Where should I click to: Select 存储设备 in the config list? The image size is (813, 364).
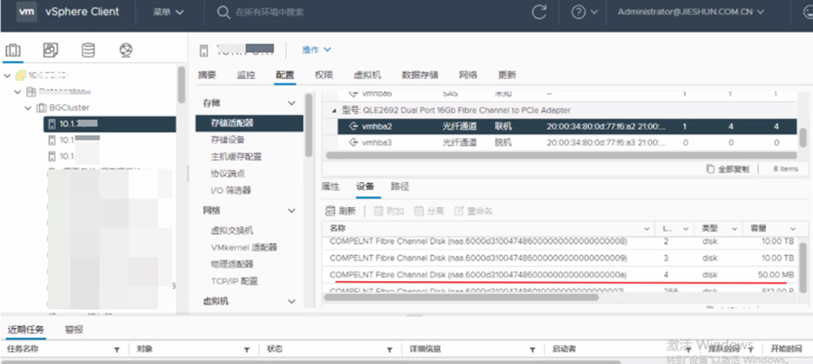point(227,140)
